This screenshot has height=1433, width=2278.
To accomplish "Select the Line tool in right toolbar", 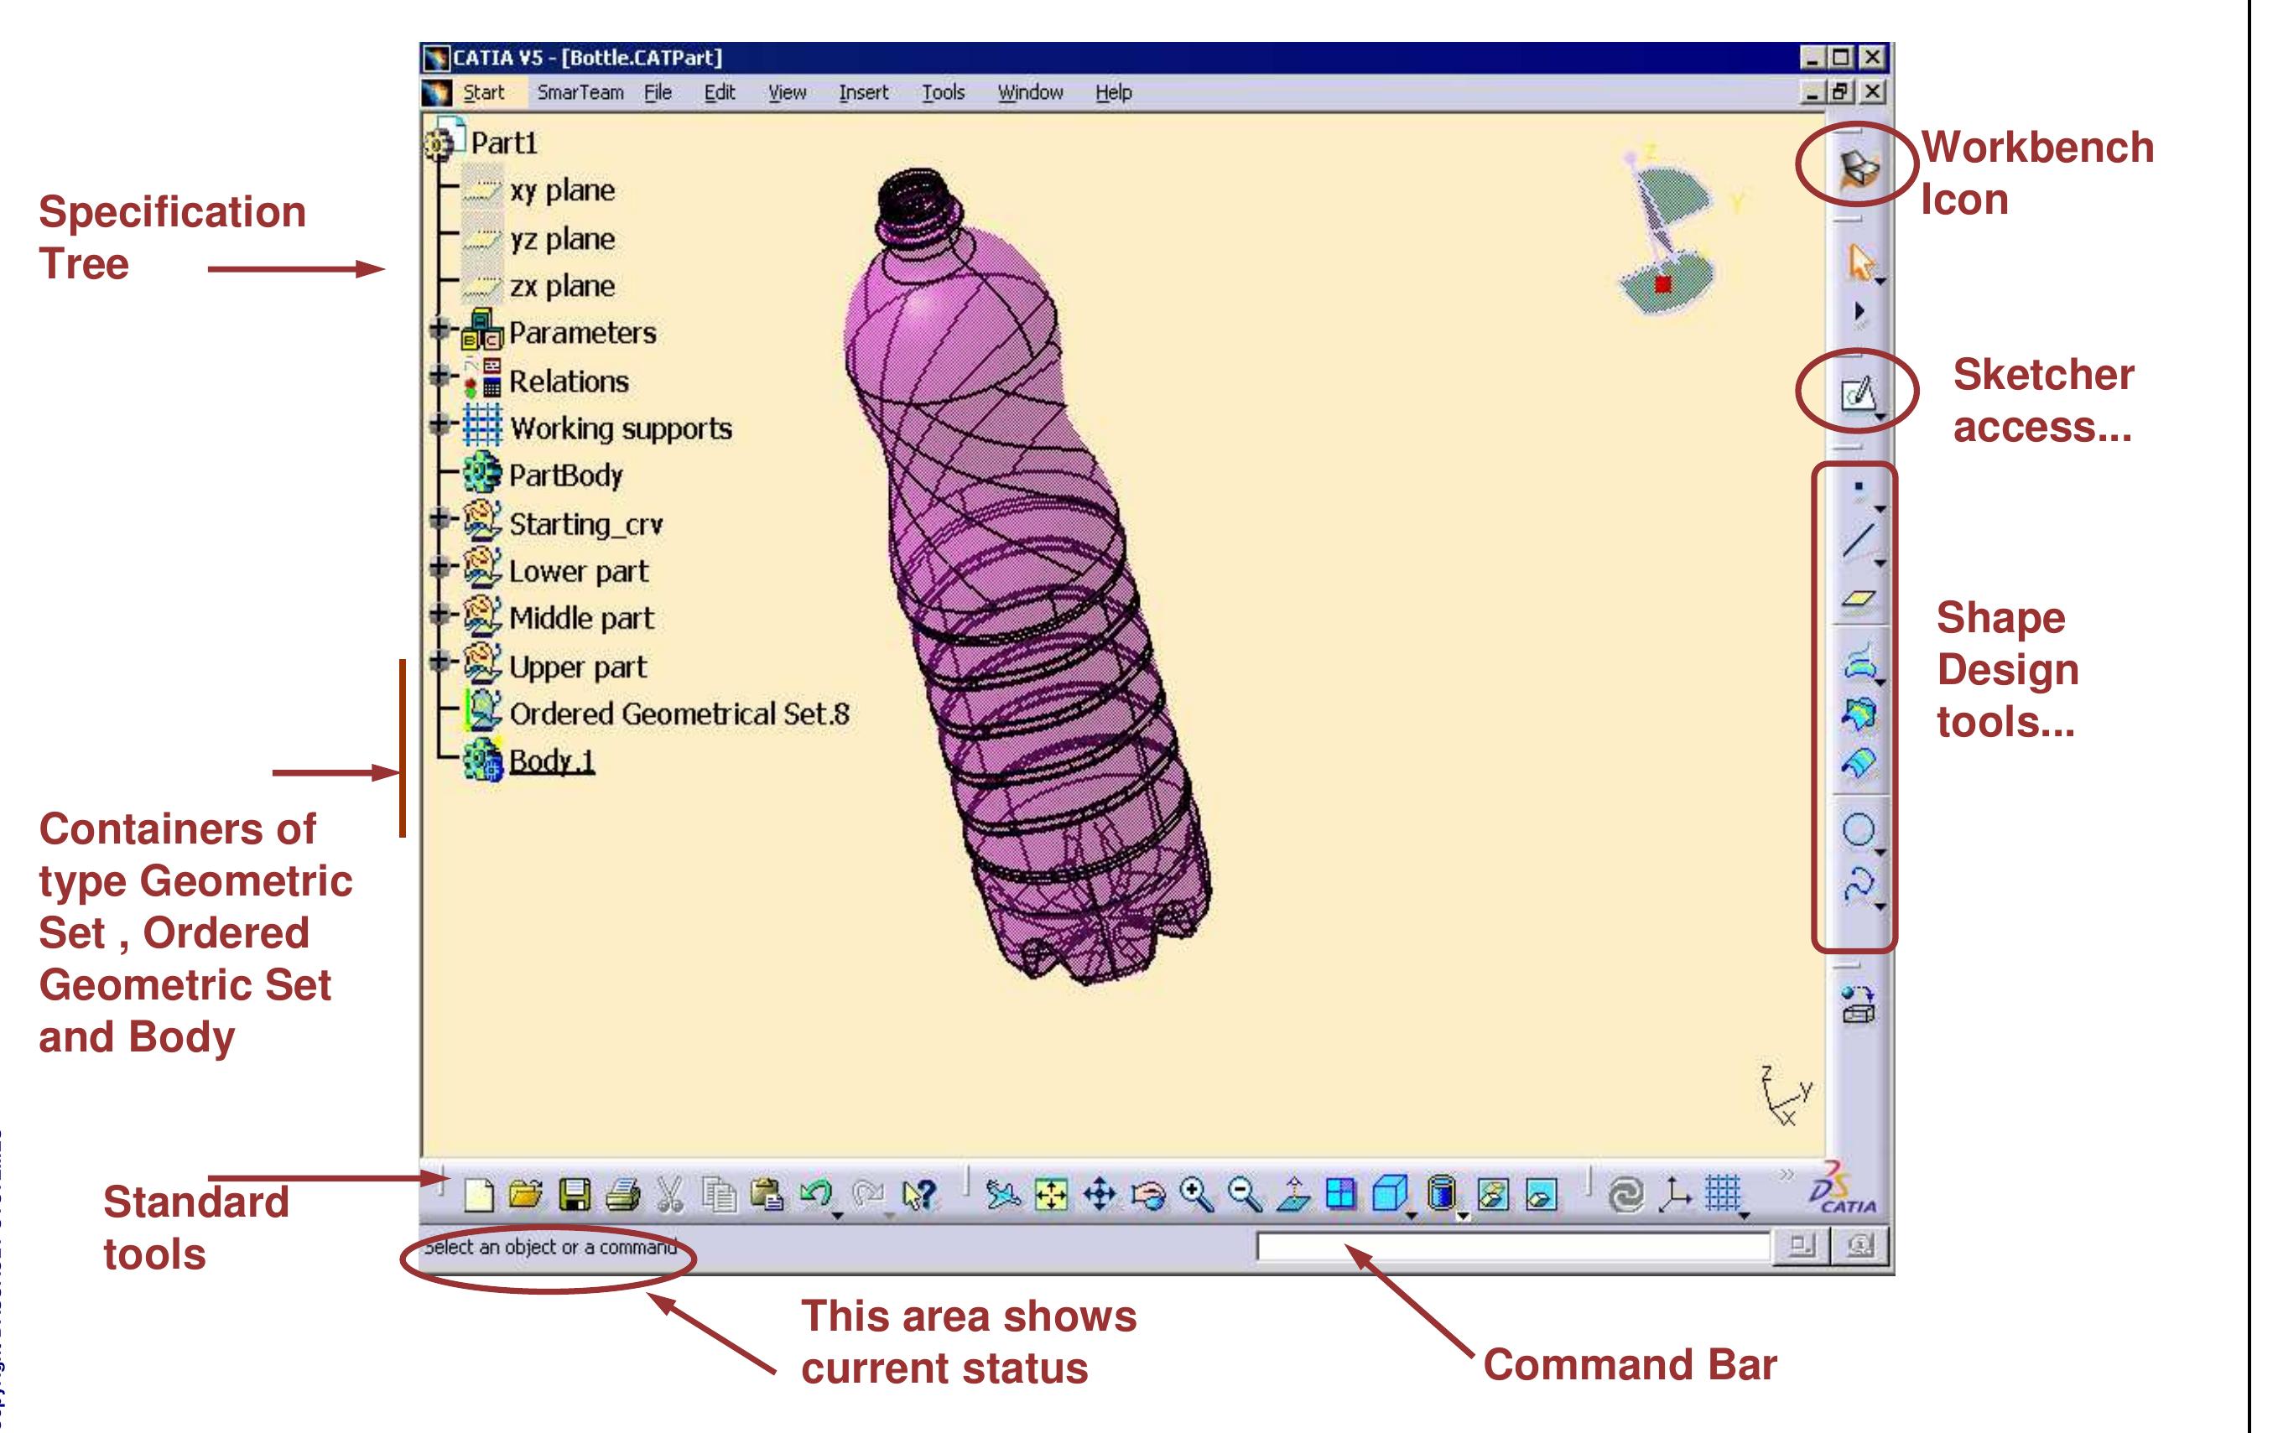I will point(1858,541).
